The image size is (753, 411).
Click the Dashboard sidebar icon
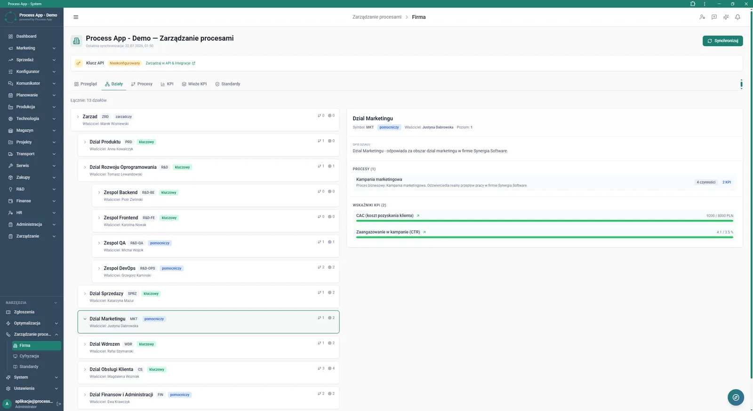(10, 36)
